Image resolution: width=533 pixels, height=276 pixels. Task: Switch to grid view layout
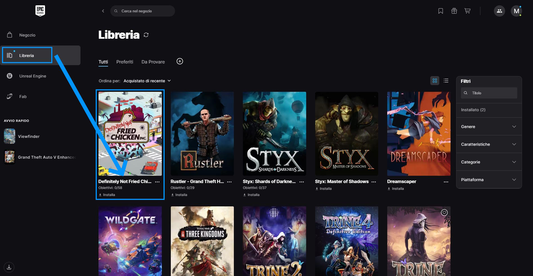tap(435, 81)
